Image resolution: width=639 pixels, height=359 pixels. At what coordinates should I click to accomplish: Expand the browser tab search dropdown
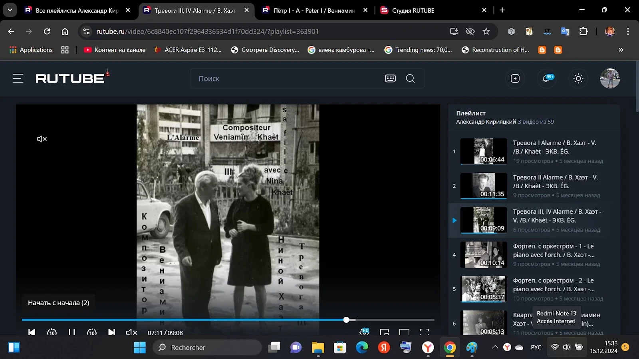pyautogui.click(x=10, y=10)
